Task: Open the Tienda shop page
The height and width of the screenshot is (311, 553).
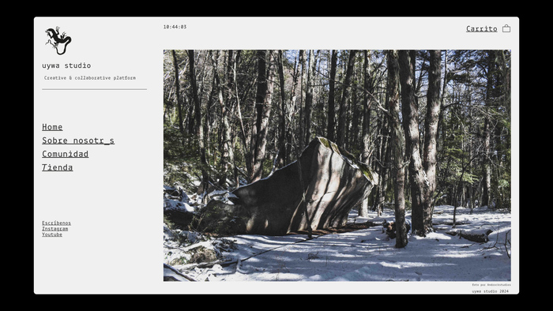Action: pos(57,167)
